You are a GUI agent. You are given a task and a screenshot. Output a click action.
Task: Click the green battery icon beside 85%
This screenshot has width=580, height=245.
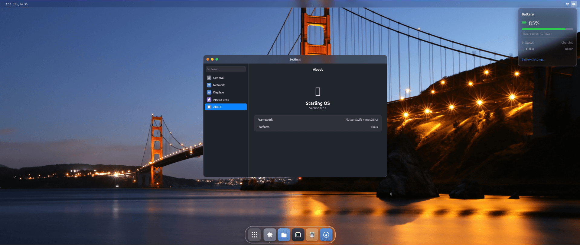click(524, 23)
